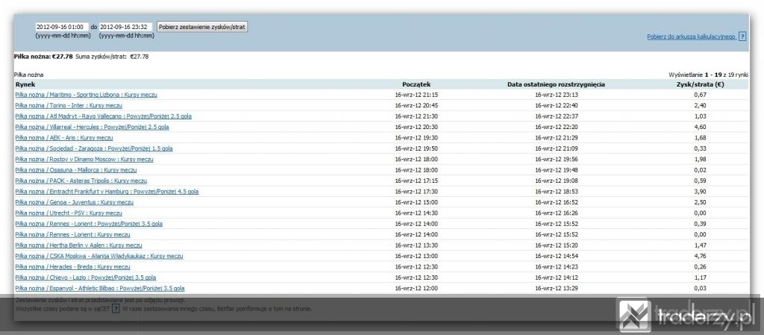Image resolution: width=764 pixels, height=335 pixels.
Task: Open Genoa - Juventus Kursy meczu link
Action: pyautogui.click(x=74, y=202)
